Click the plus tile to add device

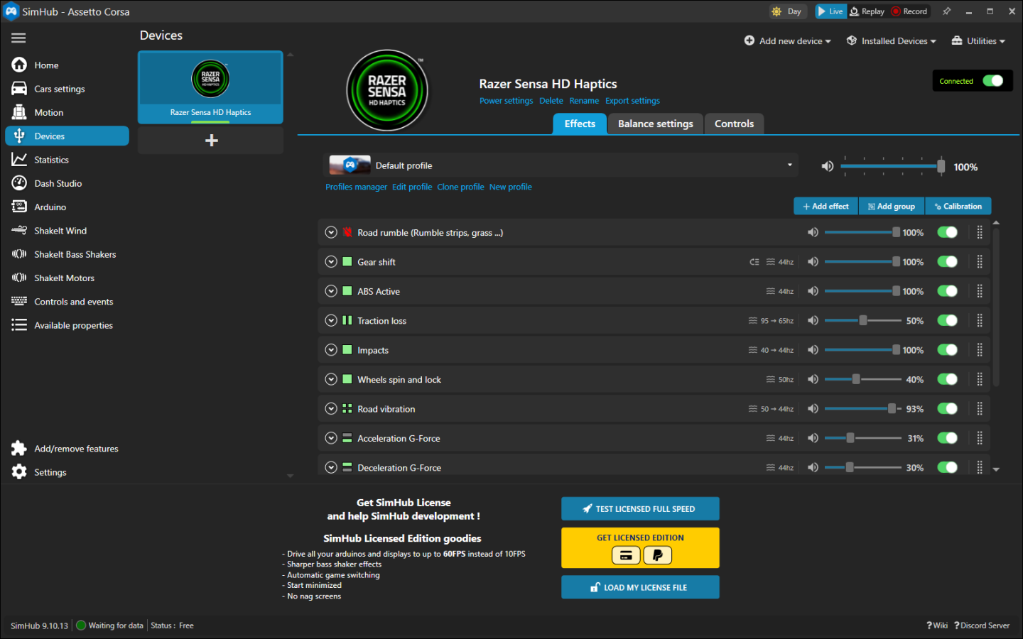pos(210,141)
